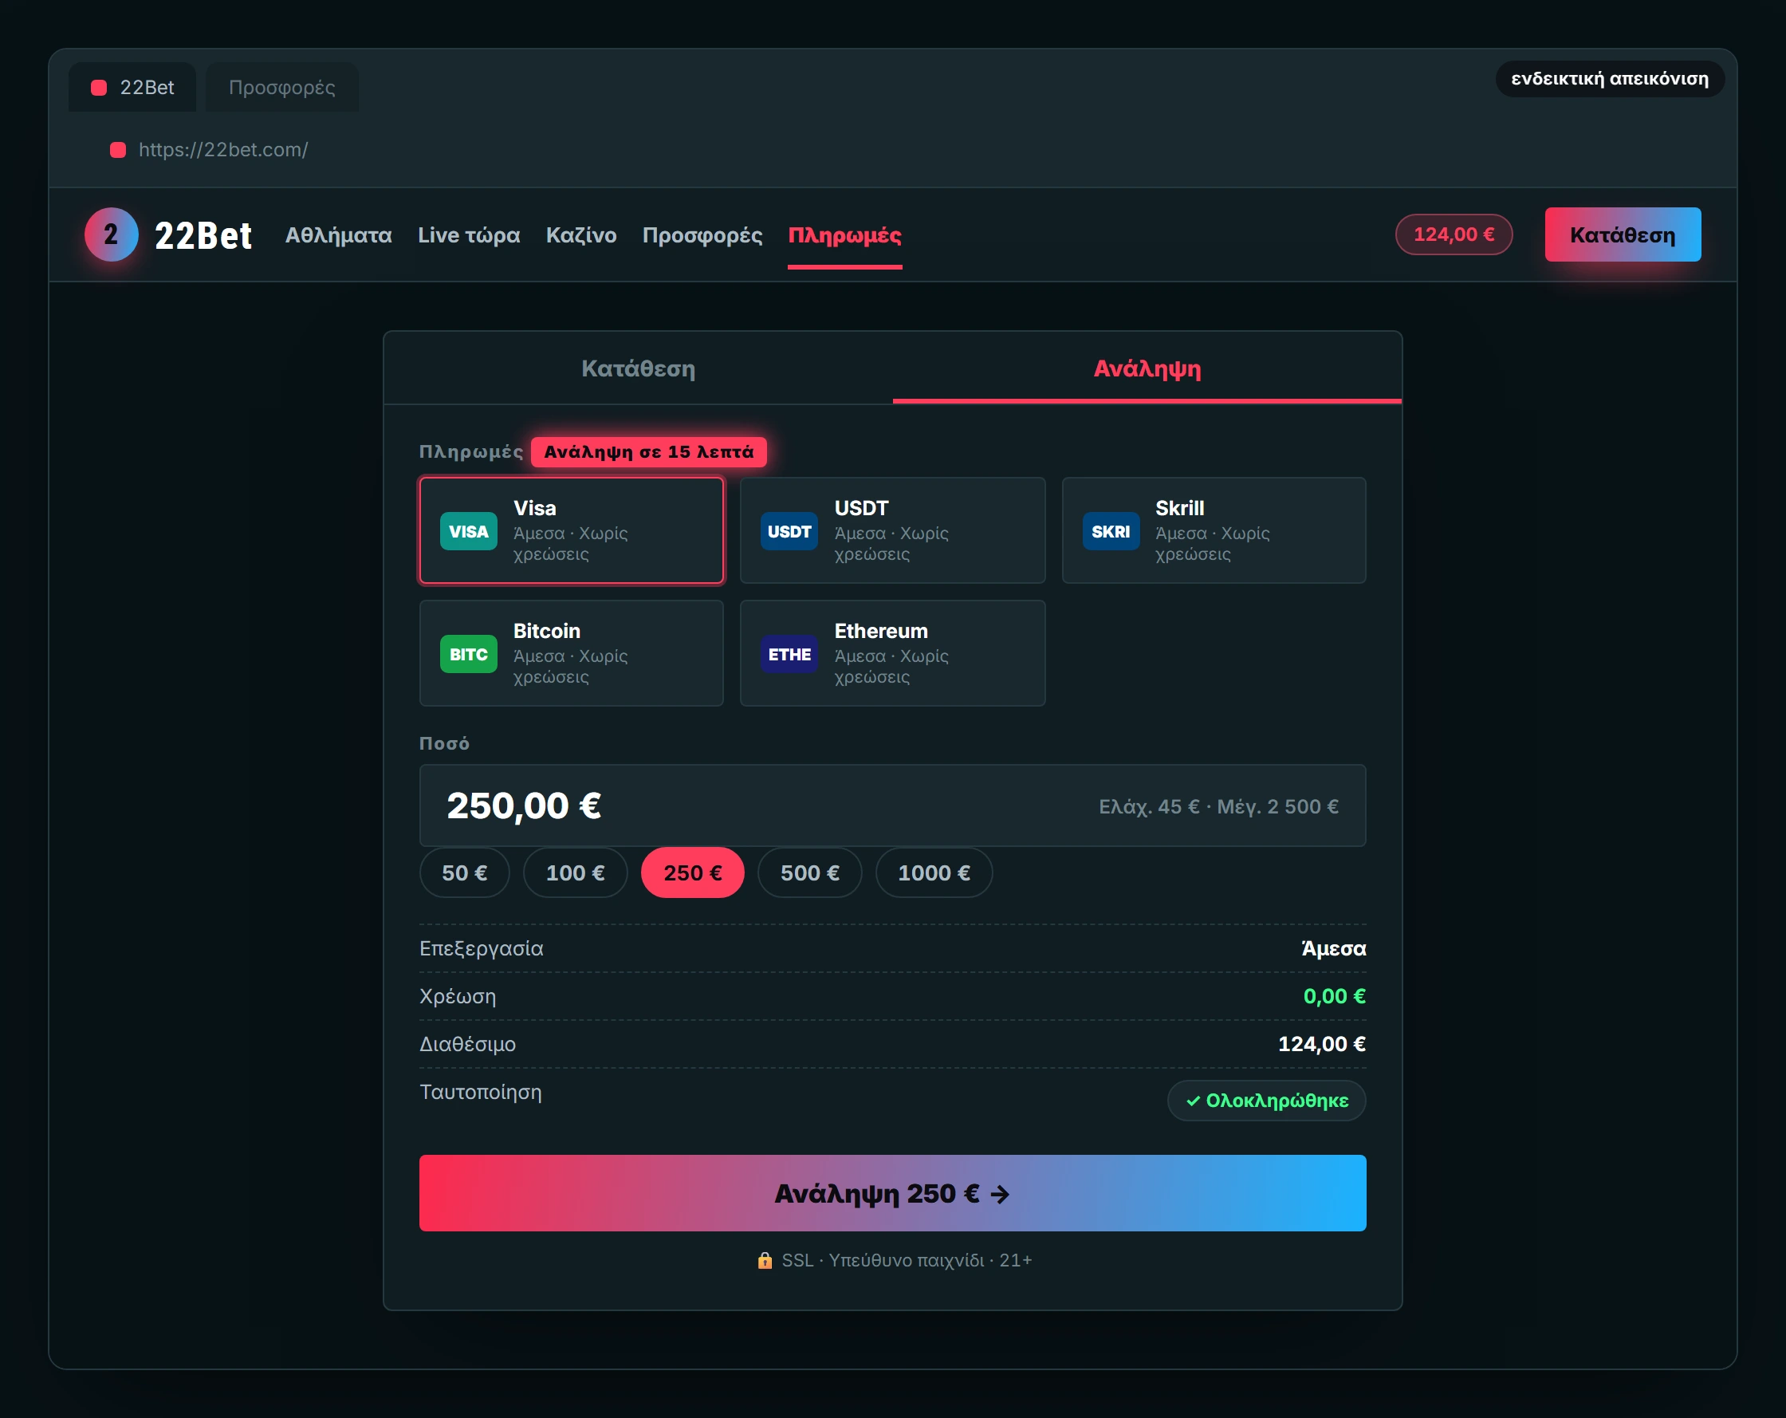Select the Ethereum payment method card
The width and height of the screenshot is (1786, 1418).
892,653
